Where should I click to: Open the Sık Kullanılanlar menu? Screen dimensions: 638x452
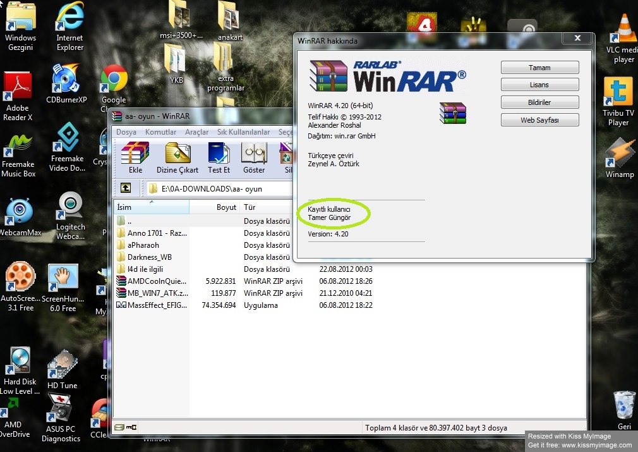coord(243,132)
